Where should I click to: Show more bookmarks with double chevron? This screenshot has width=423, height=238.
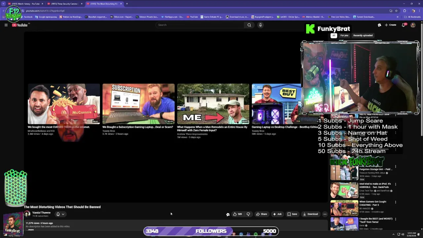tap(398, 17)
